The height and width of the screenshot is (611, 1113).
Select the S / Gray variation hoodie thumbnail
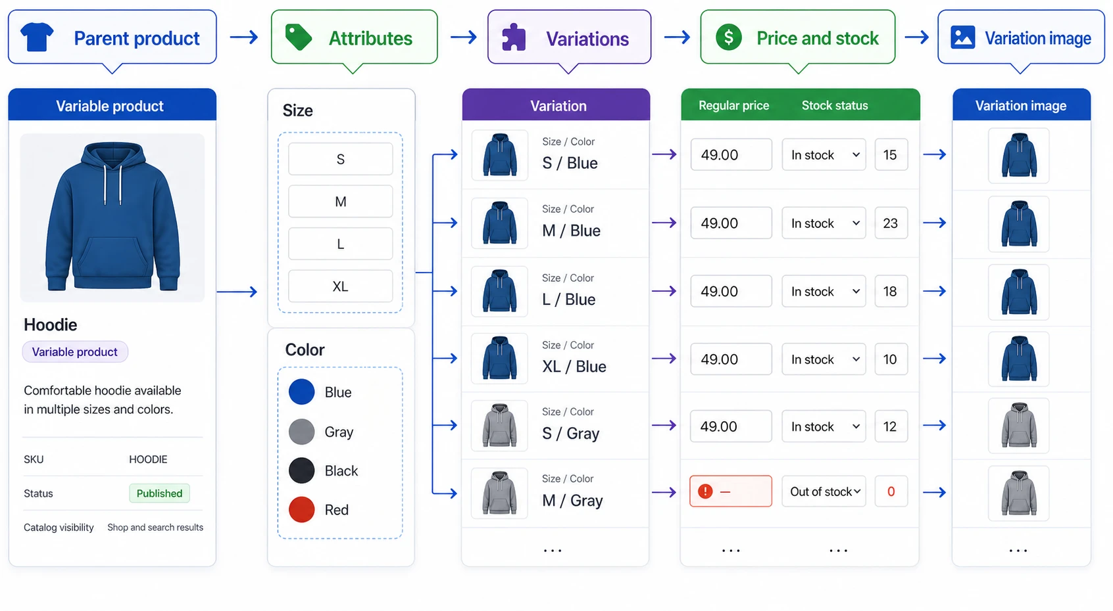500,426
